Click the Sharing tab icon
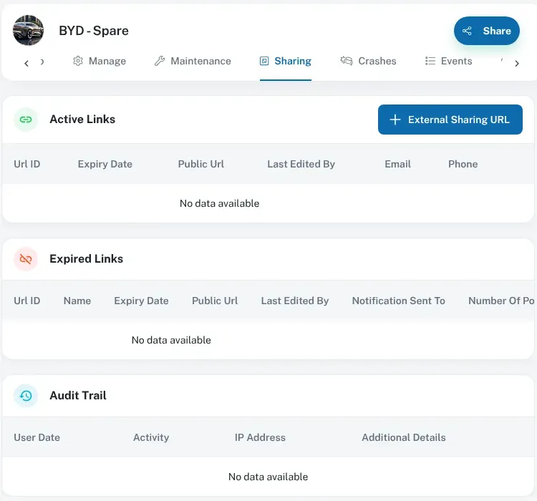 [264, 61]
